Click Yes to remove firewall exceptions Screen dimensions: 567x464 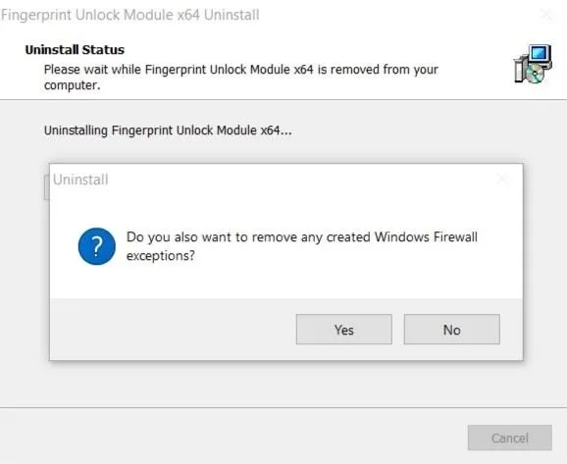click(x=344, y=329)
